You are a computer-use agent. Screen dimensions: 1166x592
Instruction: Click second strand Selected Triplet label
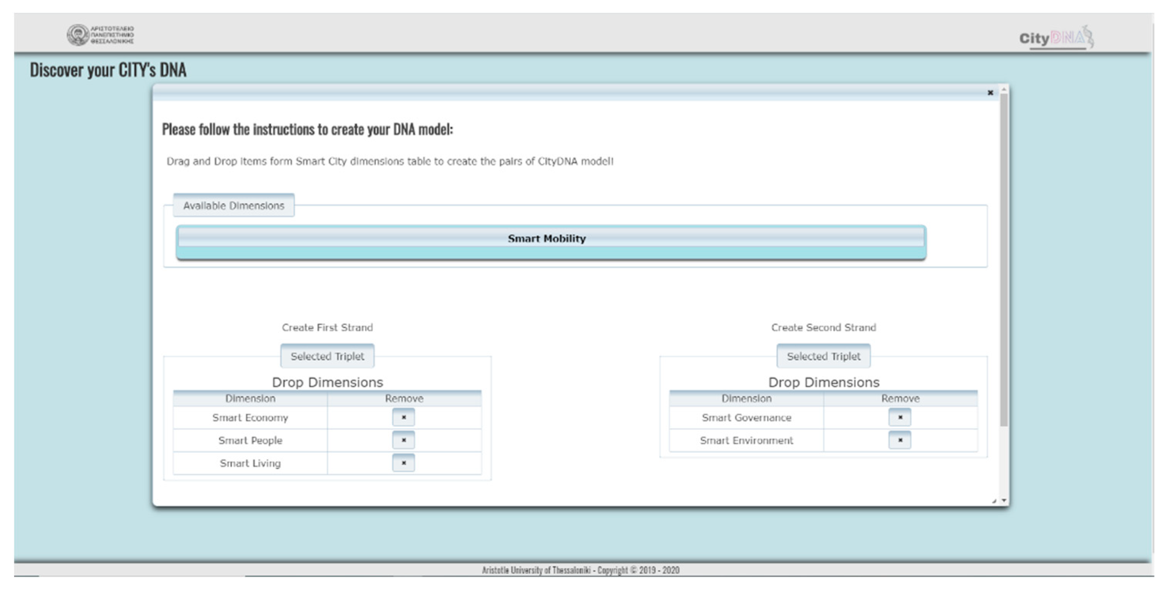[x=823, y=356]
